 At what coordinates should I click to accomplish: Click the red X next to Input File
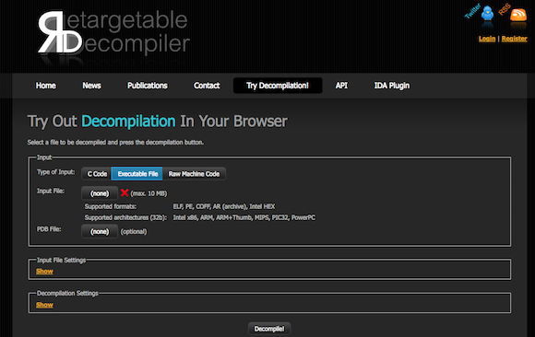[125, 192]
